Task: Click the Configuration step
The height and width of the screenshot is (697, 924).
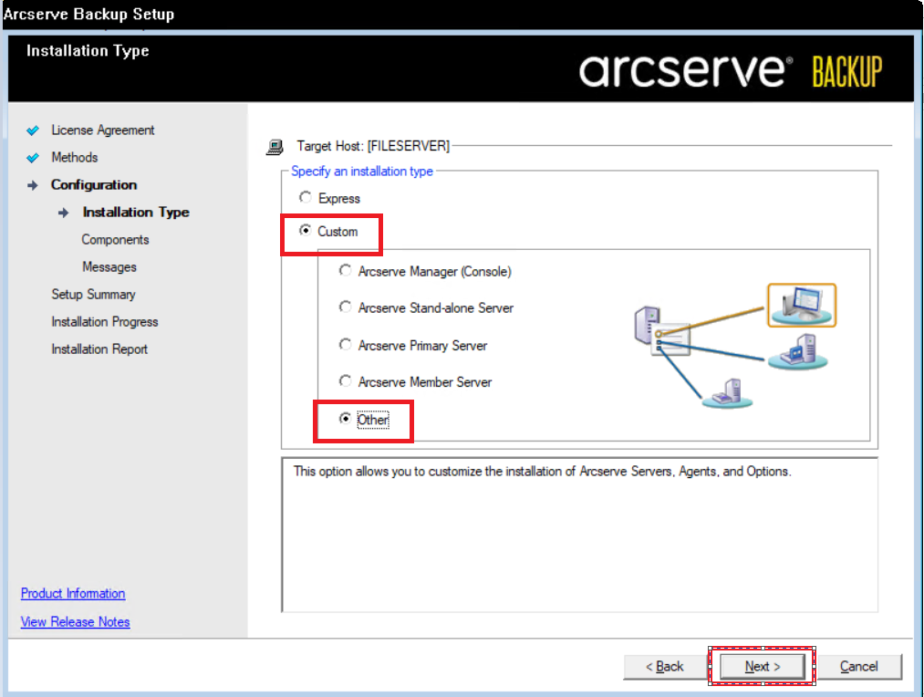Action: coord(94,184)
